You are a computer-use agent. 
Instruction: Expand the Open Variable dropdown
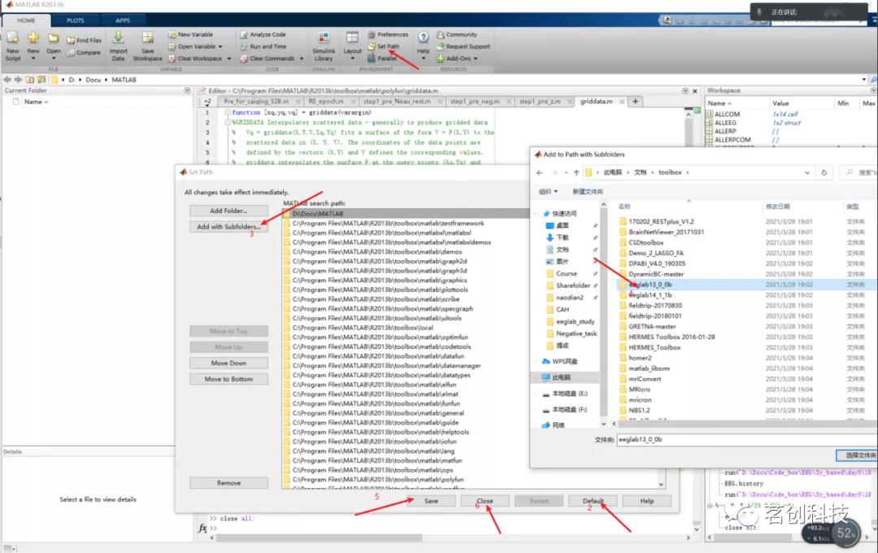[220, 46]
